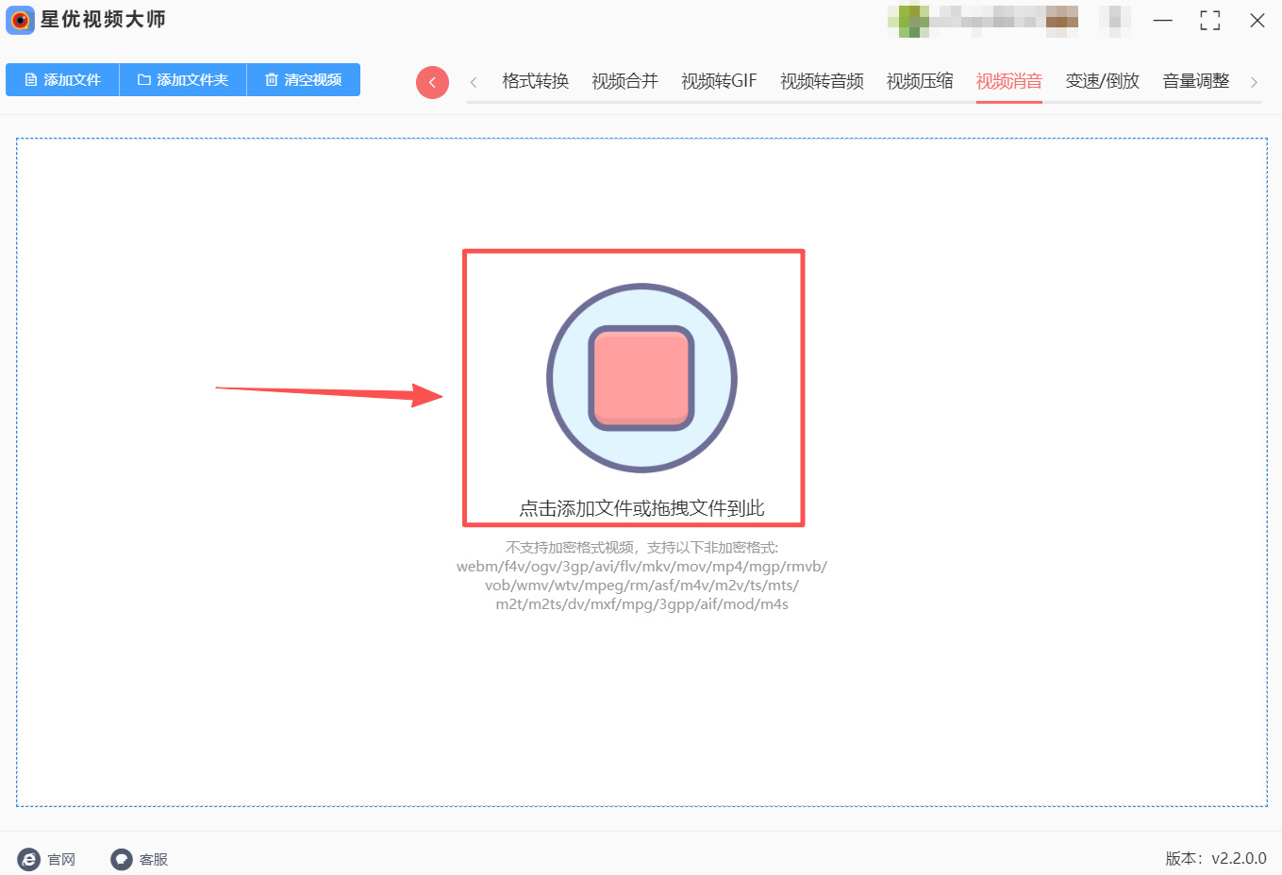Click the 点击添加文件或拖拽文件到此 text

pyautogui.click(x=641, y=508)
